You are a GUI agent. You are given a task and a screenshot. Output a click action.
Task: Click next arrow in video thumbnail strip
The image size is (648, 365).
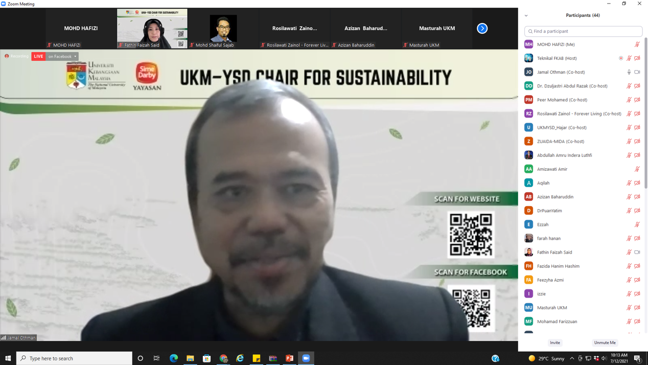[482, 29]
